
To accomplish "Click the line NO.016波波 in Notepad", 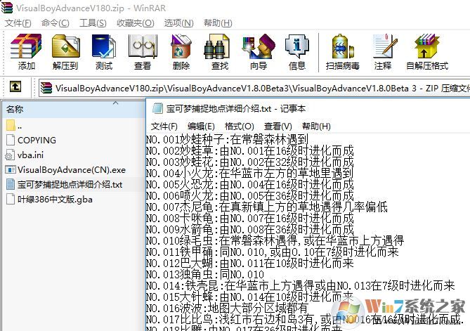I will (227, 308).
